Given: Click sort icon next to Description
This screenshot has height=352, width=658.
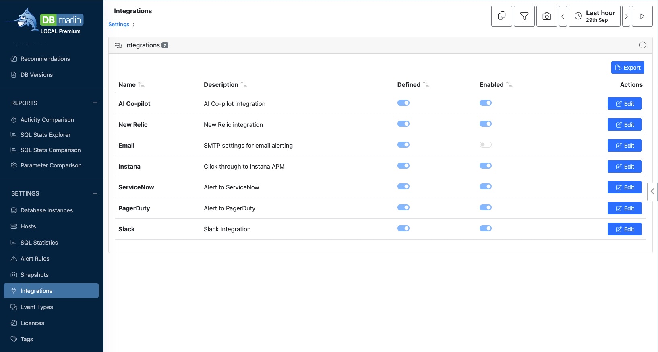Looking at the screenshot, I should pyautogui.click(x=244, y=85).
